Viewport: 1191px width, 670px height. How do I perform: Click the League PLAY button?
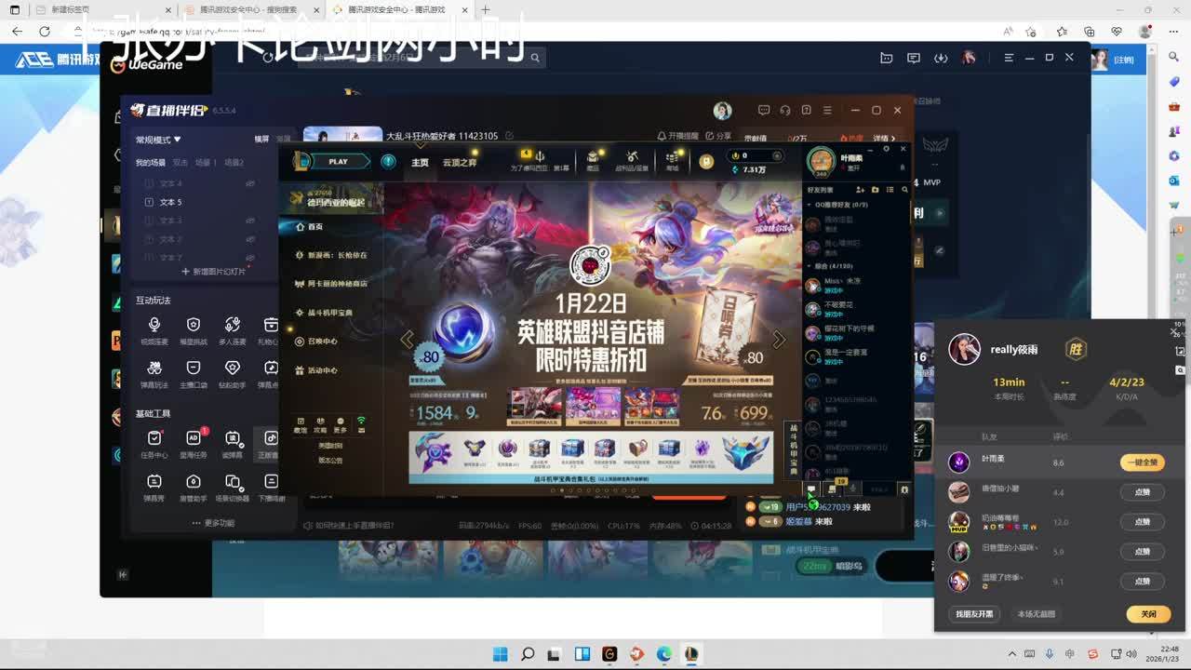[338, 161]
